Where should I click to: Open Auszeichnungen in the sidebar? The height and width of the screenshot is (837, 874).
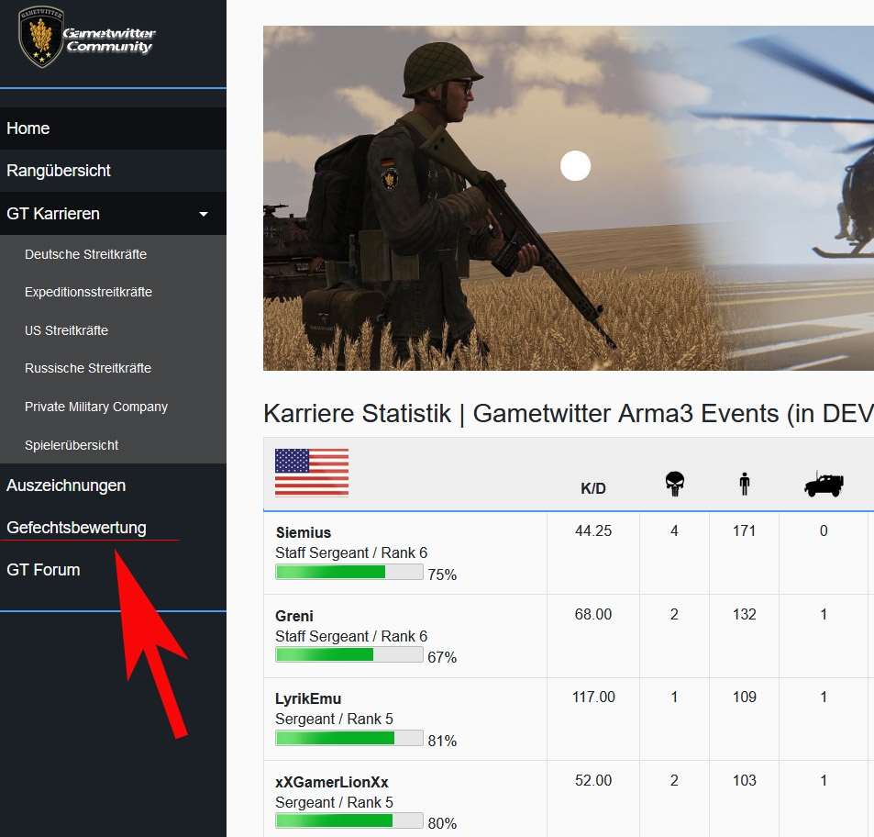point(66,485)
